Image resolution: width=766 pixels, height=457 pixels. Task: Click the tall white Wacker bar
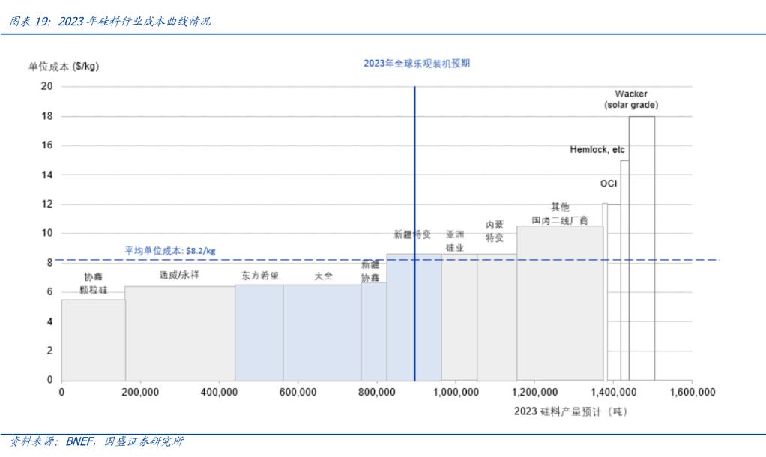[x=642, y=247]
